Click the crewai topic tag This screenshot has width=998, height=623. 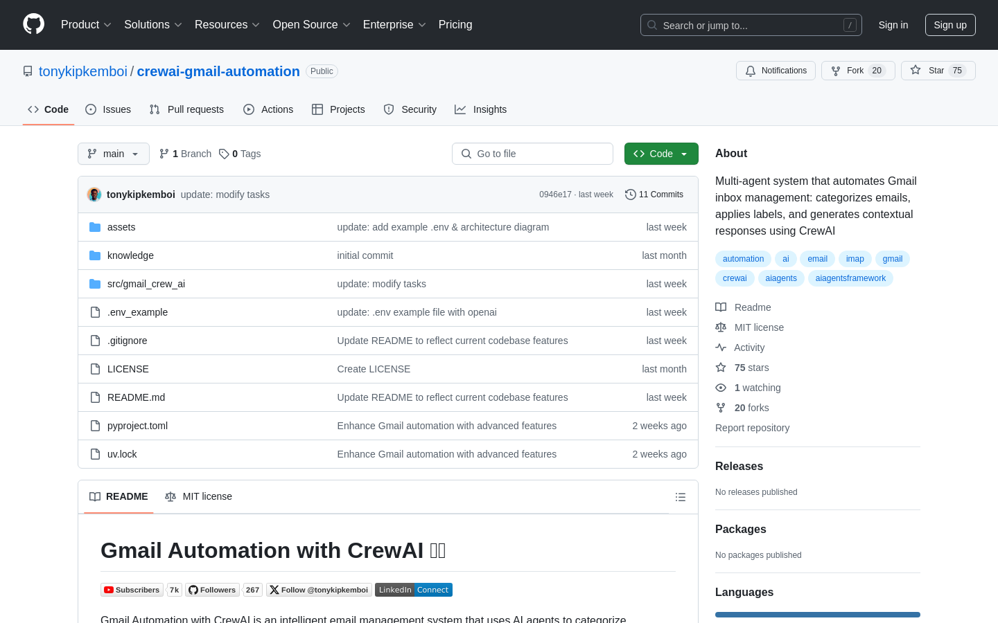[x=735, y=278]
